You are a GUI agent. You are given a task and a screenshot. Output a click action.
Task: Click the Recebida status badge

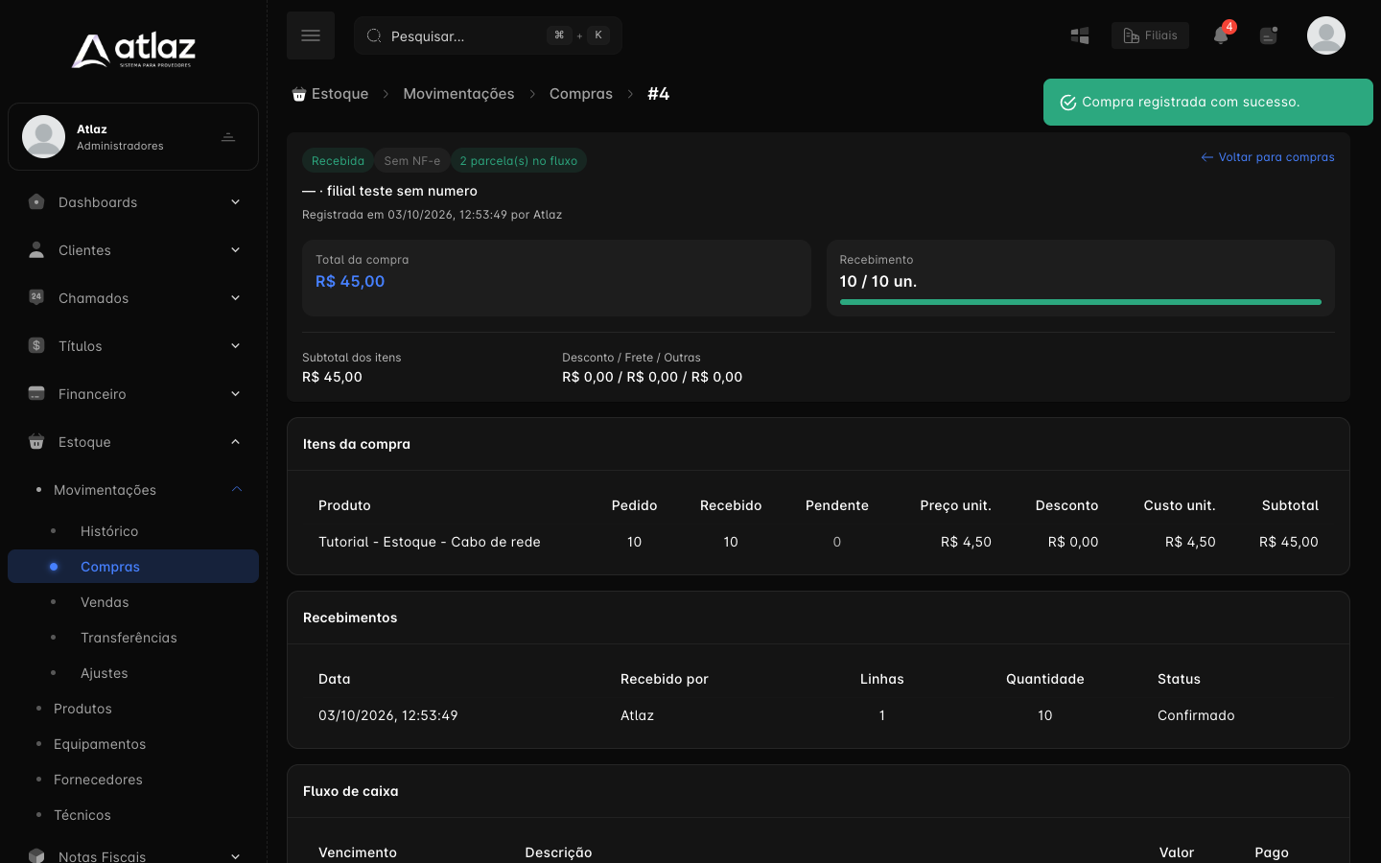(x=338, y=161)
